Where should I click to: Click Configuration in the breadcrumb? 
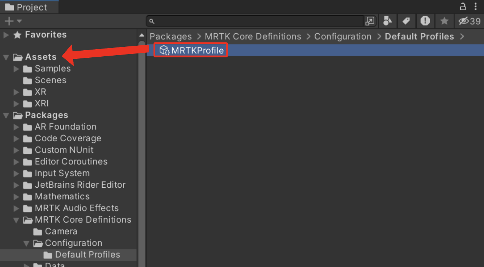[x=343, y=36]
